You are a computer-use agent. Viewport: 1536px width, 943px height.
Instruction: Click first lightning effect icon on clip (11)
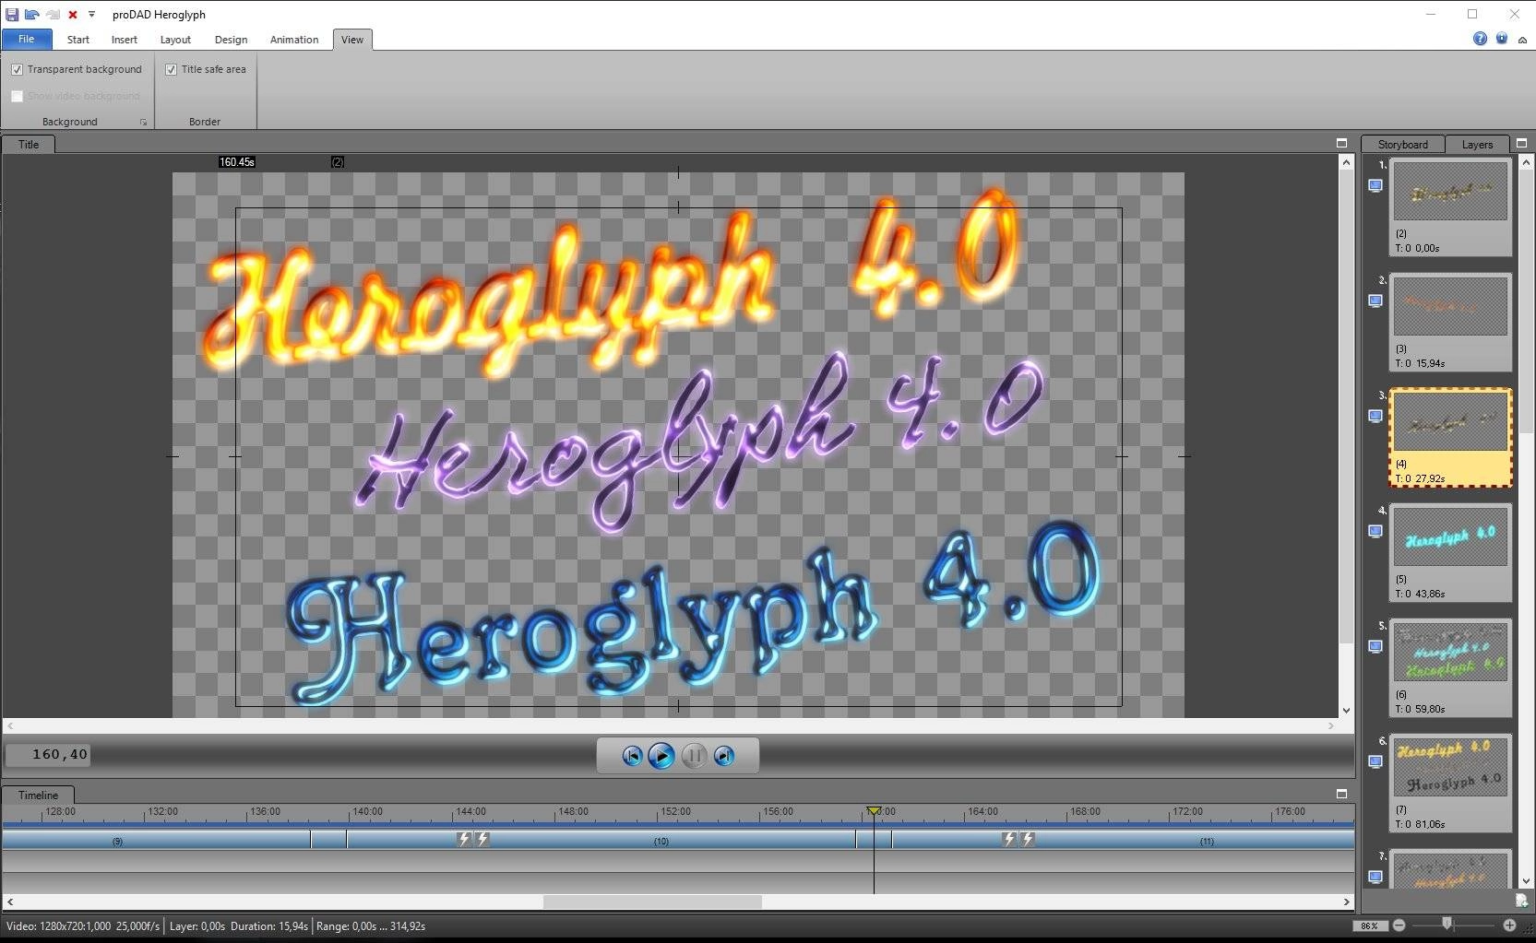click(x=1009, y=839)
